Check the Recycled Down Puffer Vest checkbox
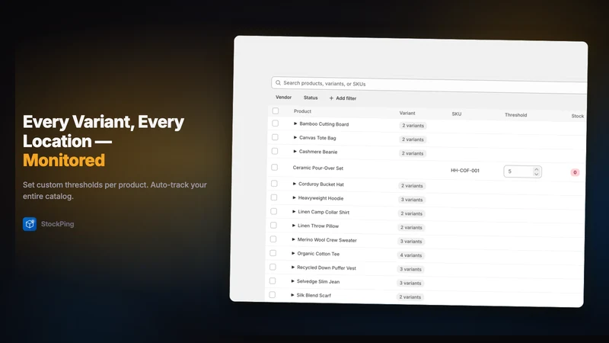This screenshot has width=609, height=343. point(273,268)
